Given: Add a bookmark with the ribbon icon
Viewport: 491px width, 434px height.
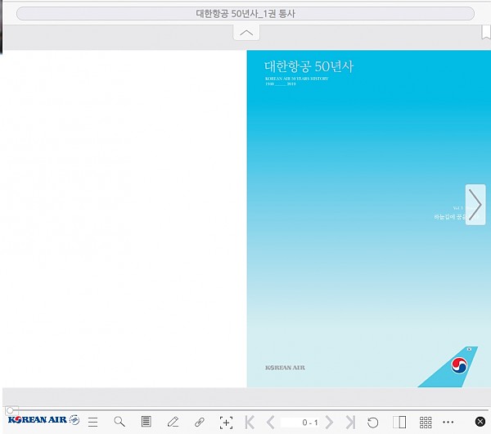Looking at the screenshot, I should [x=485, y=33].
